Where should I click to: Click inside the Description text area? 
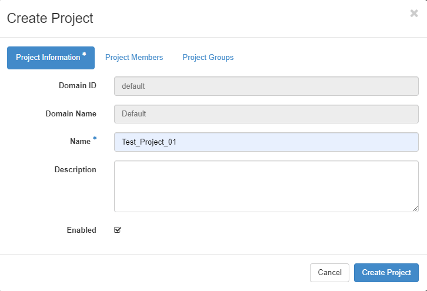[266, 186]
